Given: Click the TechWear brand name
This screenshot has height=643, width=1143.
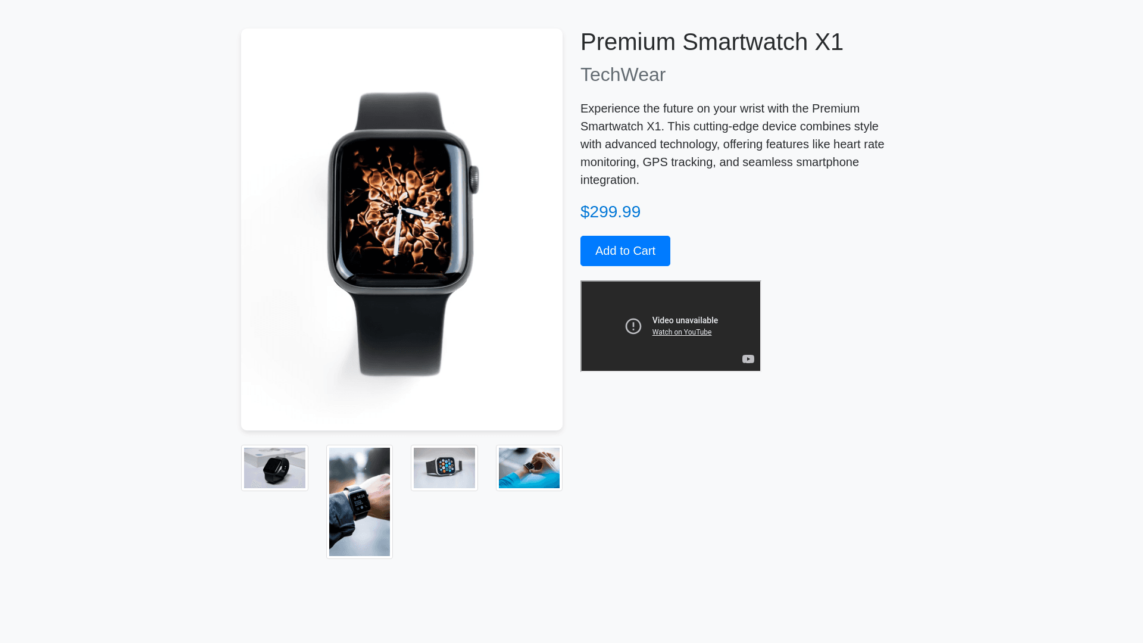Looking at the screenshot, I should tap(623, 74).
